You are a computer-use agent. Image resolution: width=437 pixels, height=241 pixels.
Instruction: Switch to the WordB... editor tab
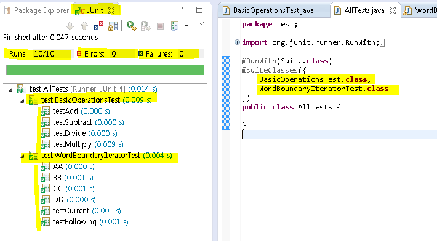pyautogui.click(x=420, y=10)
